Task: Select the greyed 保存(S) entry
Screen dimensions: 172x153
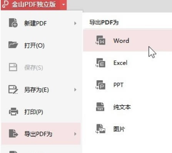Action: pyautogui.click(x=41, y=67)
